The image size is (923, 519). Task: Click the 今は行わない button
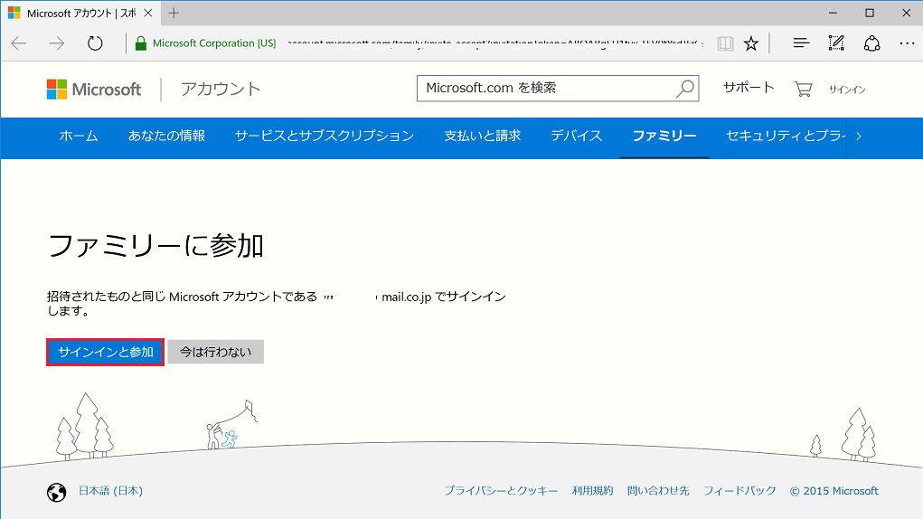[x=215, y=352]
